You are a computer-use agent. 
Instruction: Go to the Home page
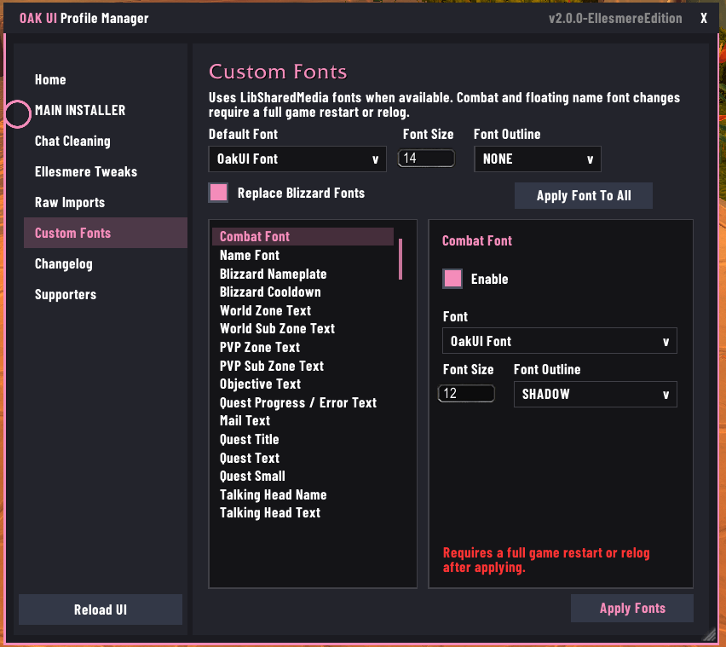point(50,79)
